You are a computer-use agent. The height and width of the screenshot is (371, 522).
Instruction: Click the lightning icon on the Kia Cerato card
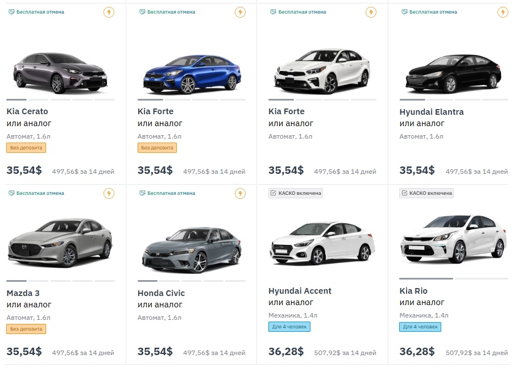(x=109, y=12)
